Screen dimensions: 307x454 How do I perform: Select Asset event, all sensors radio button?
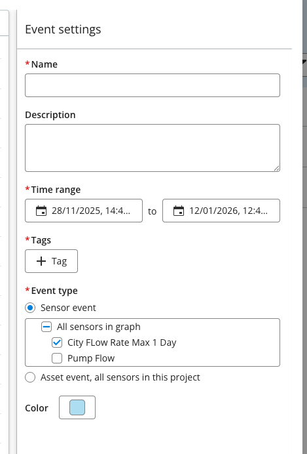[x=30, y=377]
